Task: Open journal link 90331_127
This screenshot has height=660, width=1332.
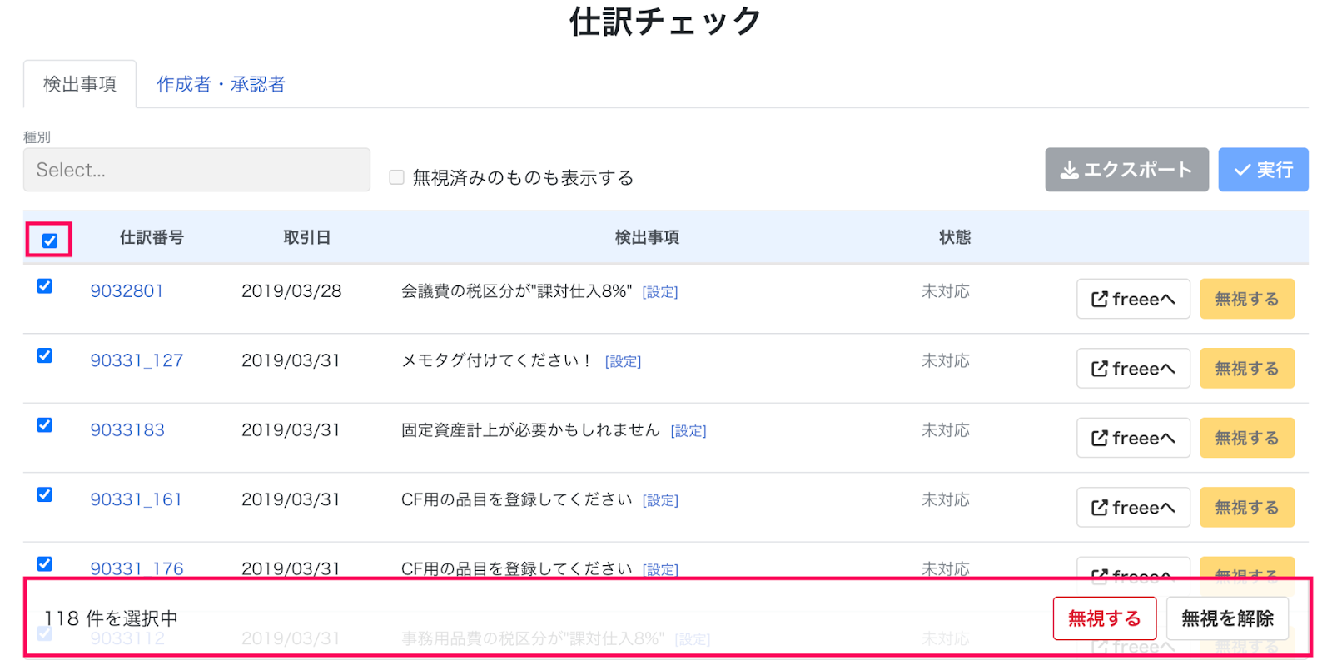Action: coord(137,360)
